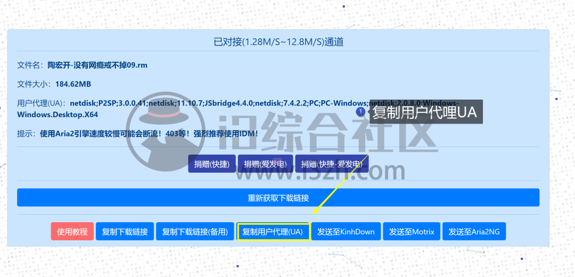Send the download to Aria2NG
Viewport: 575px width, 277px height.
click(x=474, y=232)
